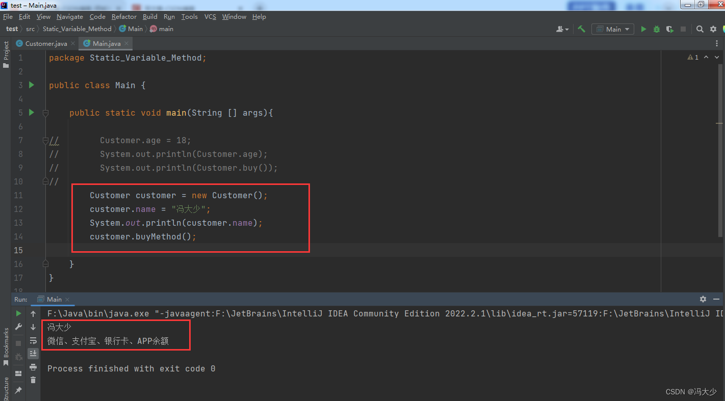This screenshot has height=401, width=725.
Task: Click the warning count indicator in editor
Action: [693, 58]
